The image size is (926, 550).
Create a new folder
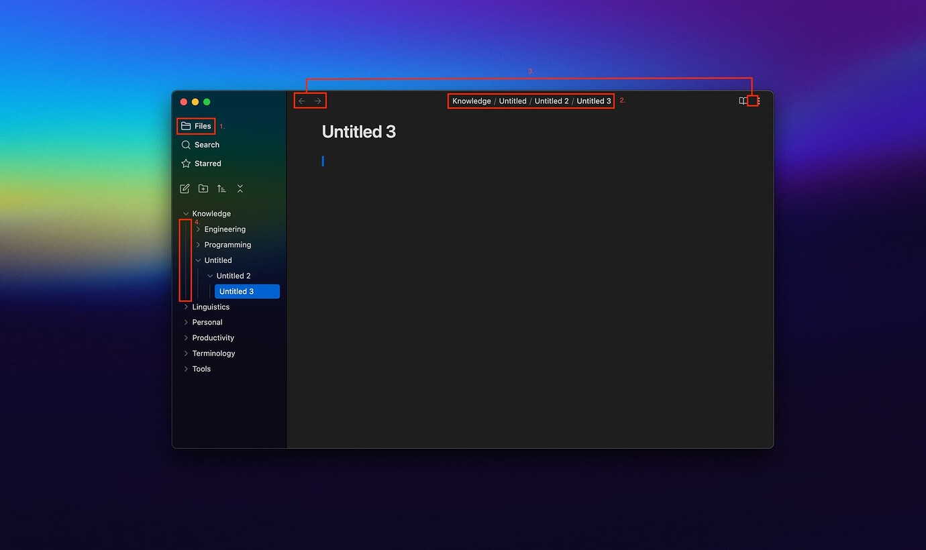(203, 188)
